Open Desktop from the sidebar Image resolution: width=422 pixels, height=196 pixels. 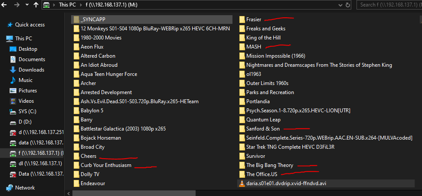pyautogui.click(x=28, y=49)
